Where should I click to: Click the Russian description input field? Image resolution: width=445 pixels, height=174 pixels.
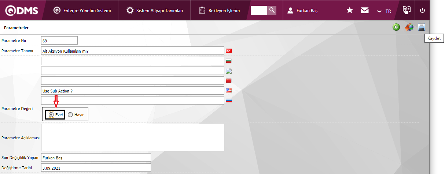coord(133,100)
